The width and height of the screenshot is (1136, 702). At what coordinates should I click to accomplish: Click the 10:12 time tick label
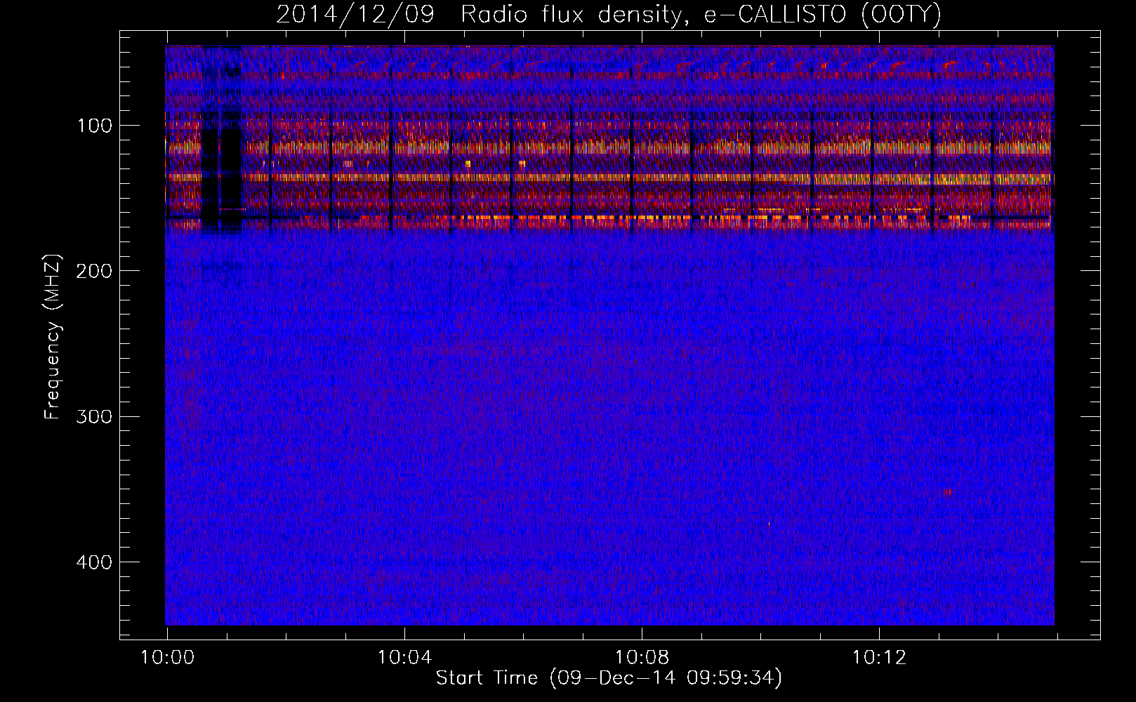pos(879,658)
